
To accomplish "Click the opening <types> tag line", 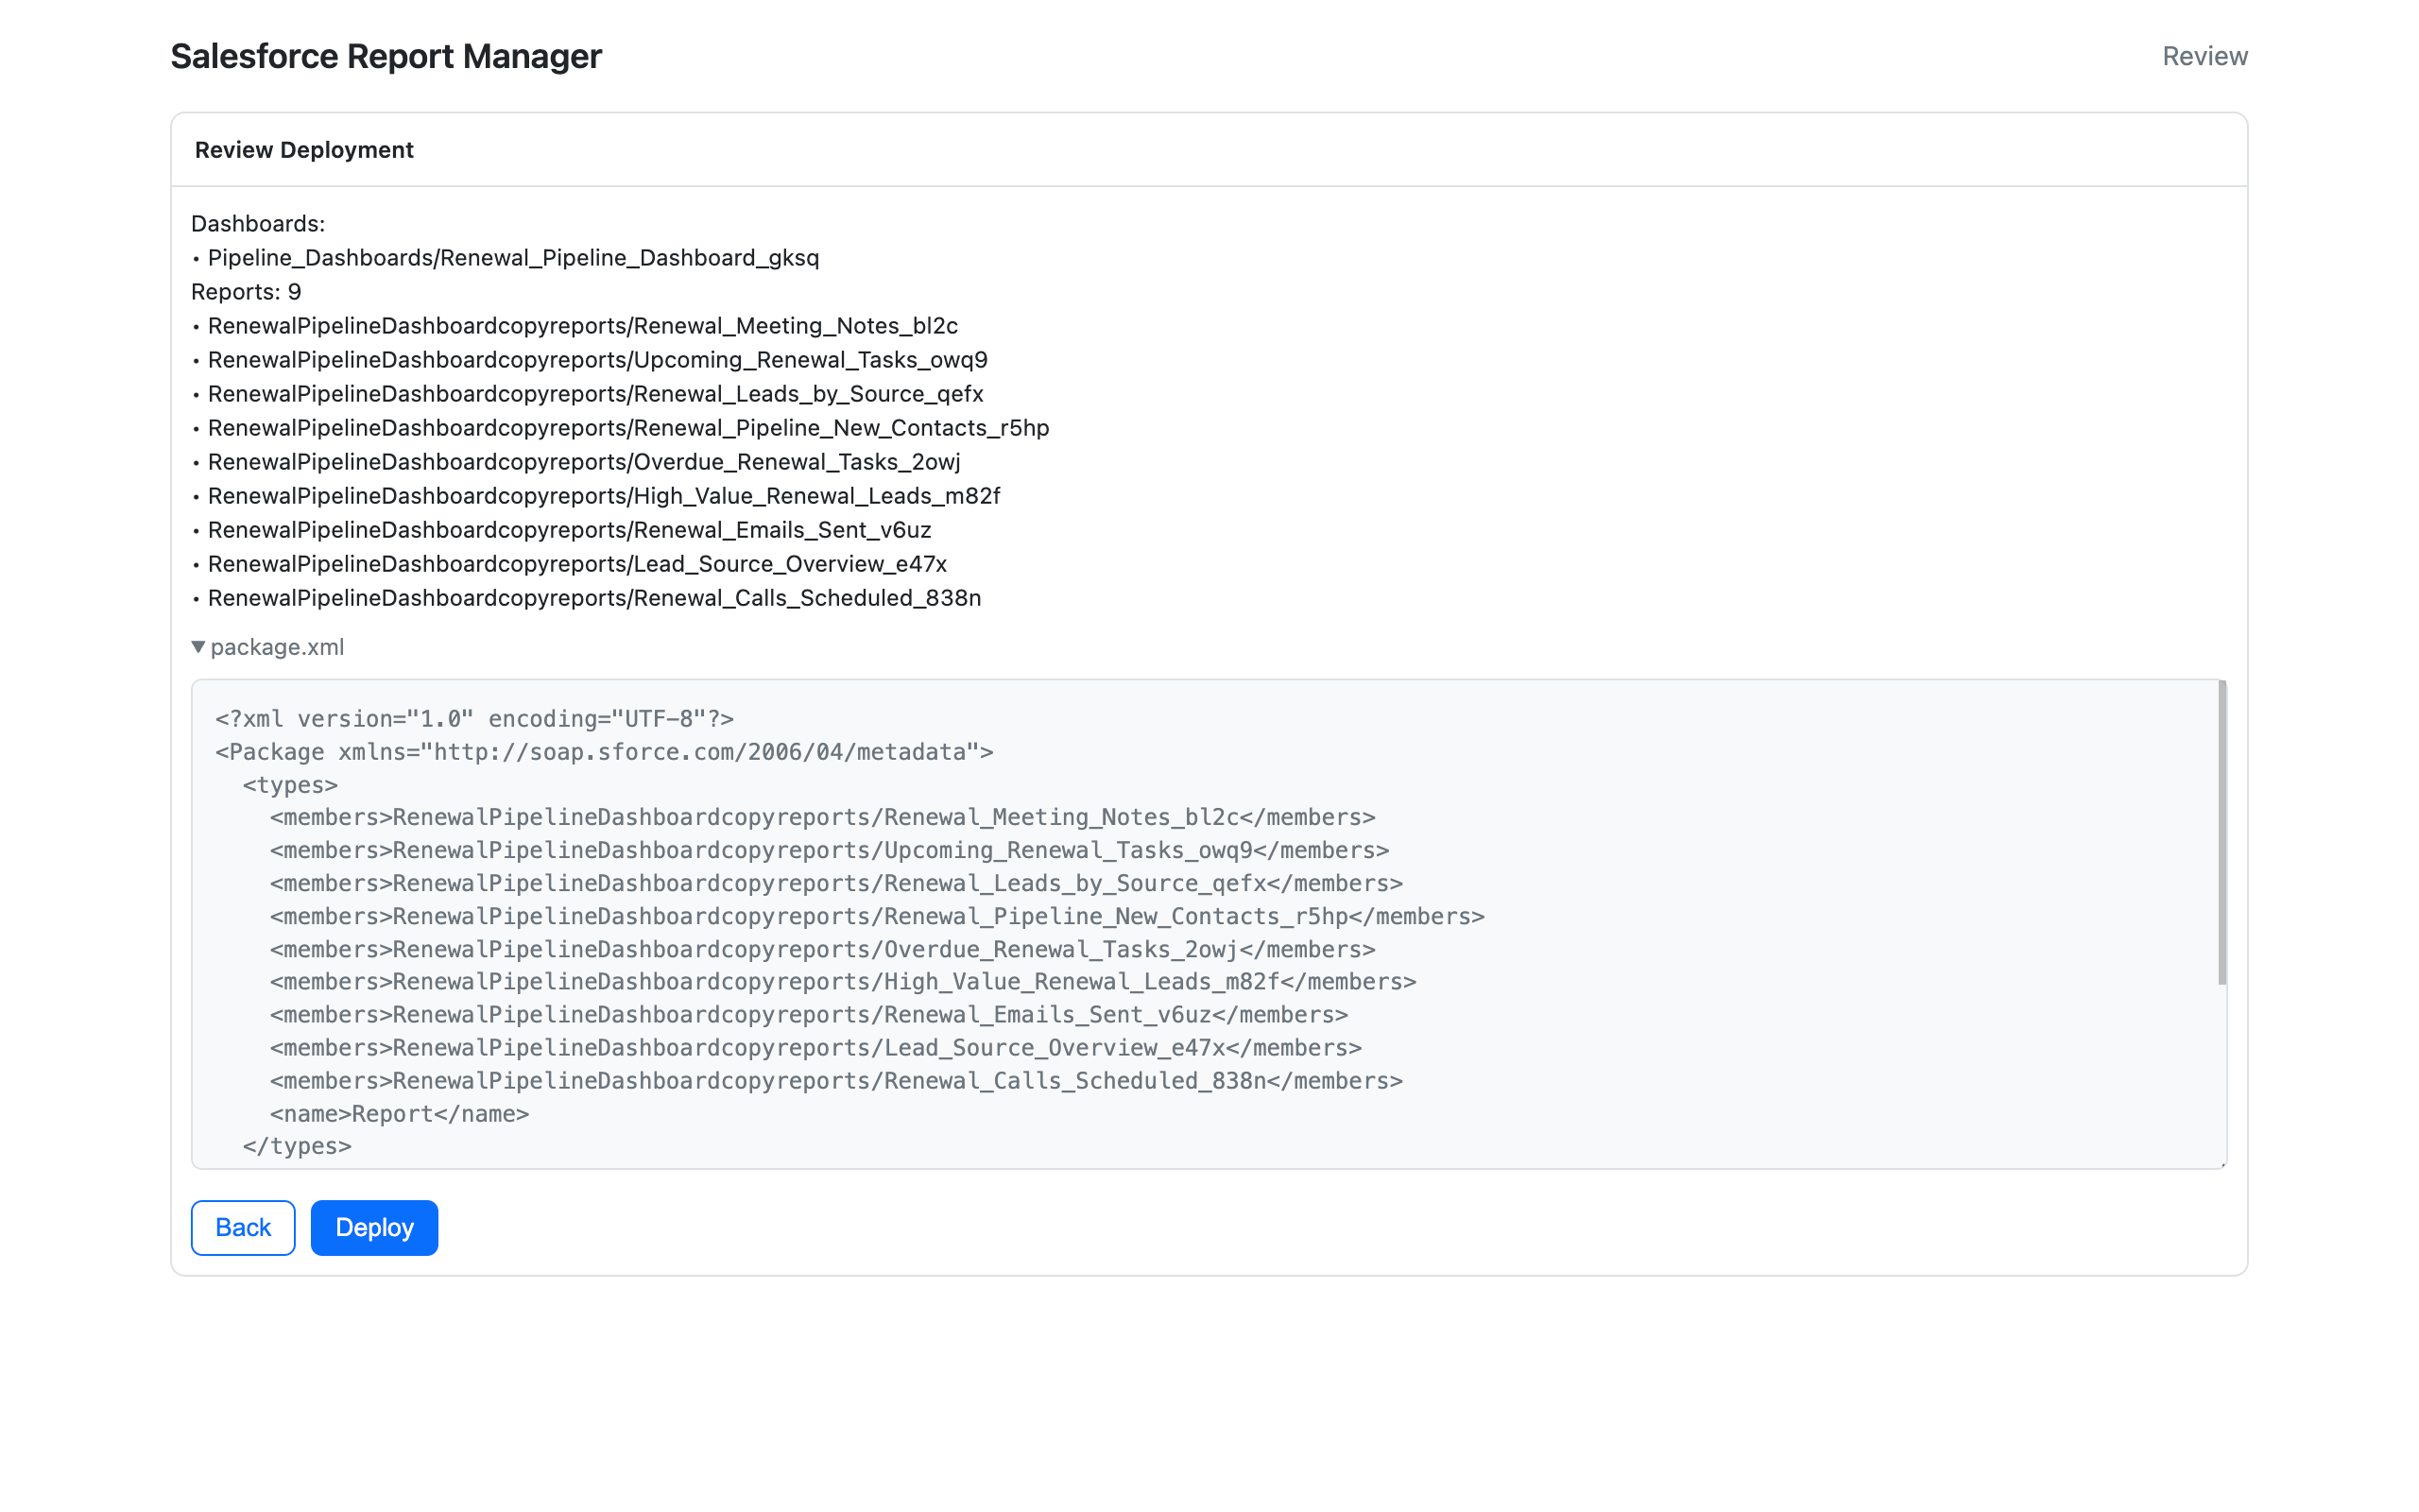I will (290, 785).
